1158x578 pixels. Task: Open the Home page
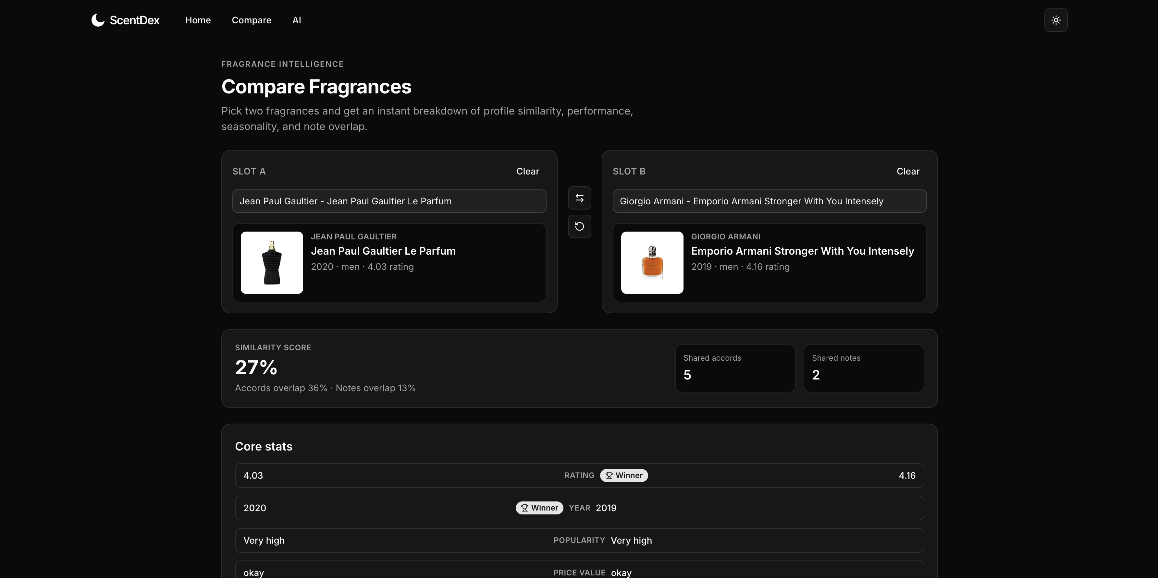(198, 20)
